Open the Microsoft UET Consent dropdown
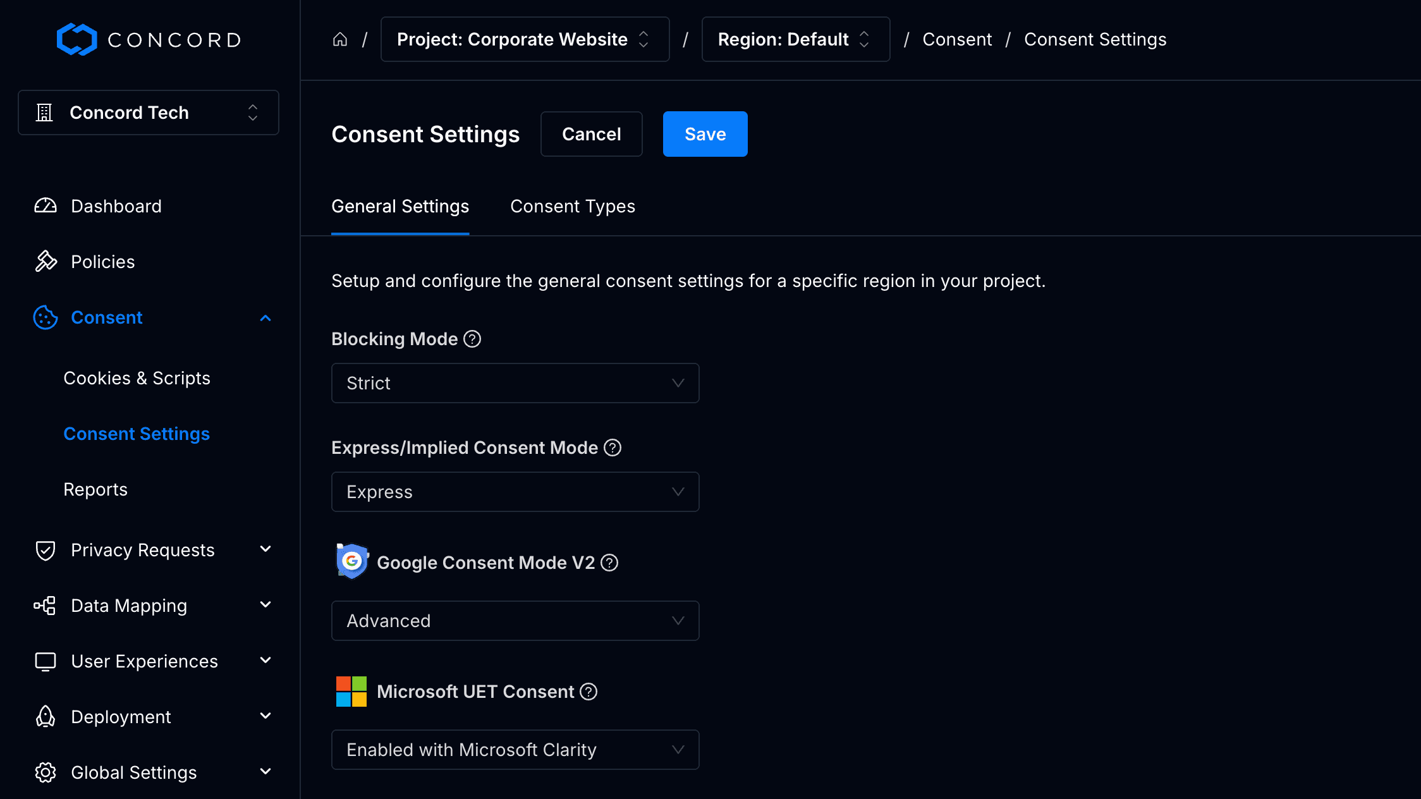This screenshot has width=1421, height=799. click(515, 749)
